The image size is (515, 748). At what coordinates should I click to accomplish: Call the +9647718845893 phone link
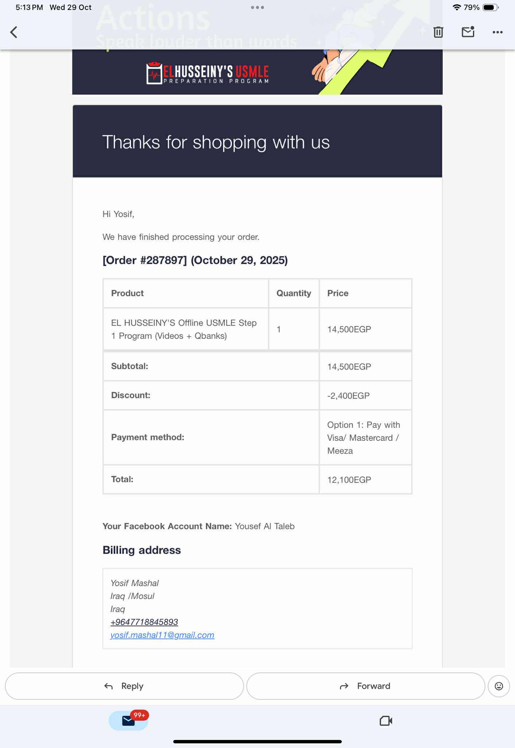[x=144, y=622]
